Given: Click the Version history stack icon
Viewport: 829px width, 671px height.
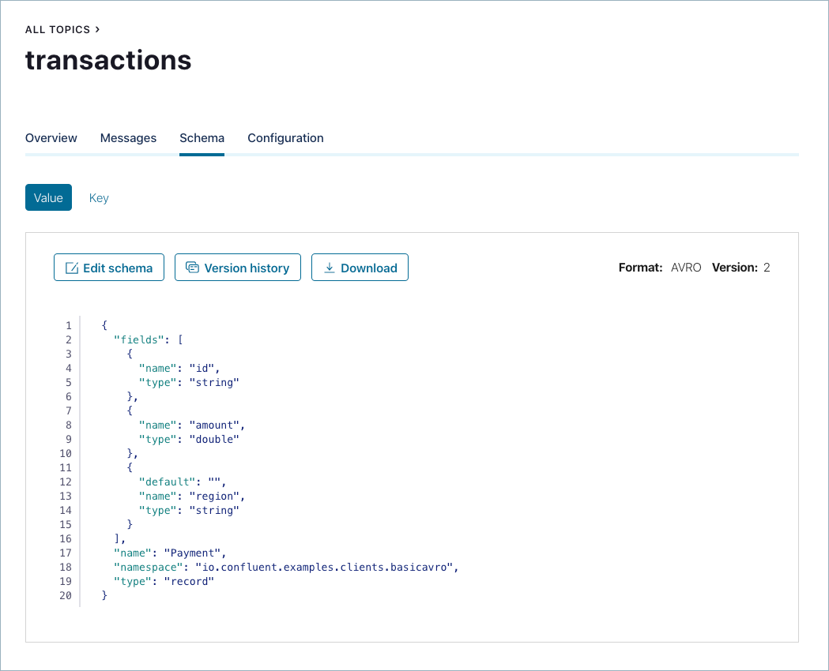Looking at the screenshot, I should tap(192, 268).
